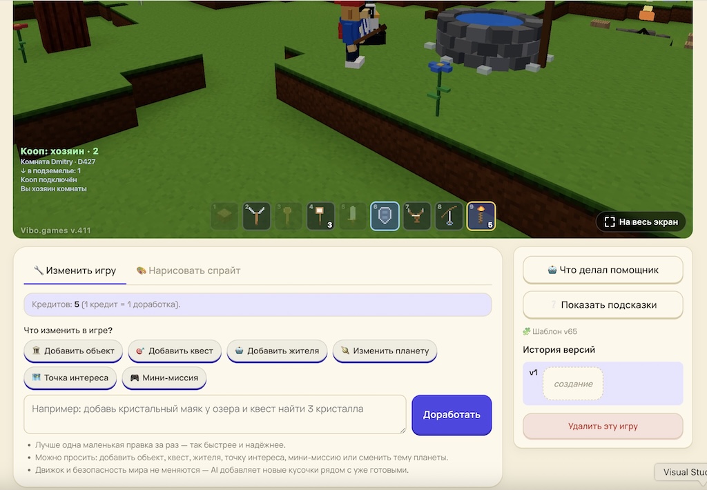This screenshot has width=707, height=490.
Task: Select hotbar slot 9 torch
Action: point(481,216)
